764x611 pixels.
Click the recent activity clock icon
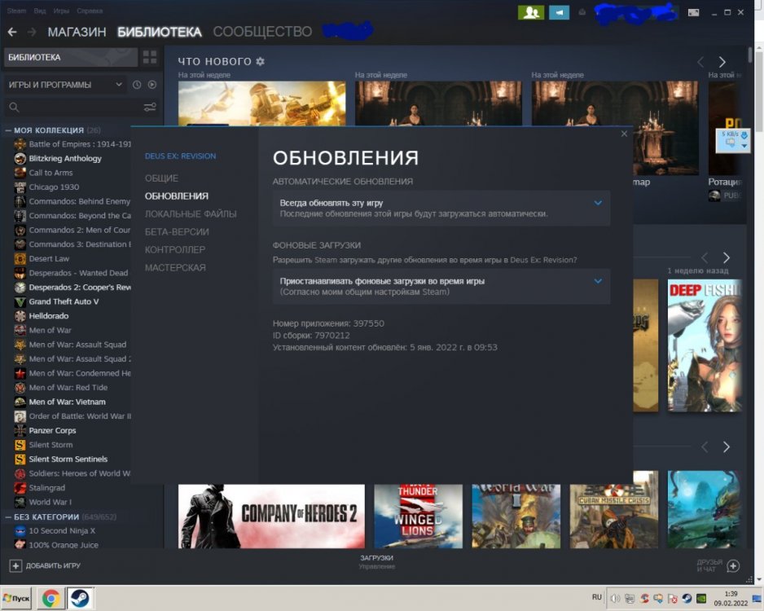pos(137,85)
